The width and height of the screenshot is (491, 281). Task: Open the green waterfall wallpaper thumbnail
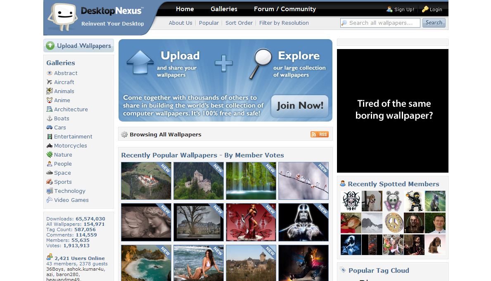(x=251, y=180)
